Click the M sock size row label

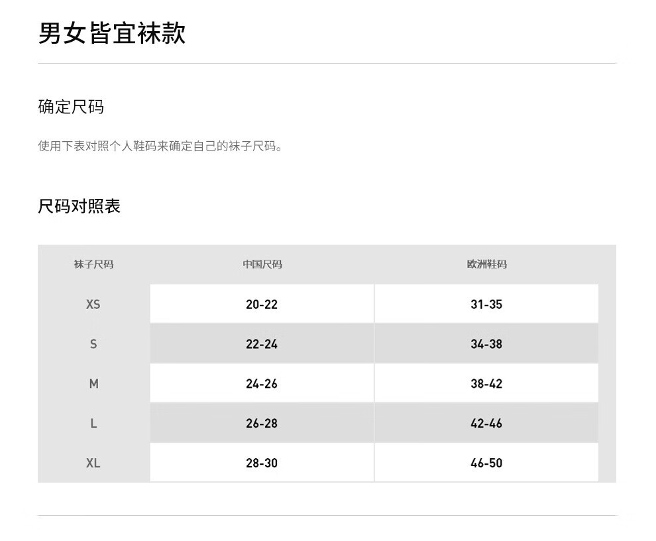pos(93,384)
